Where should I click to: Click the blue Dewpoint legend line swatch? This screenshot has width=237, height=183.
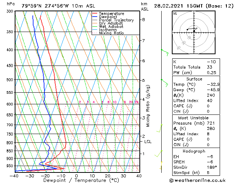95,17
